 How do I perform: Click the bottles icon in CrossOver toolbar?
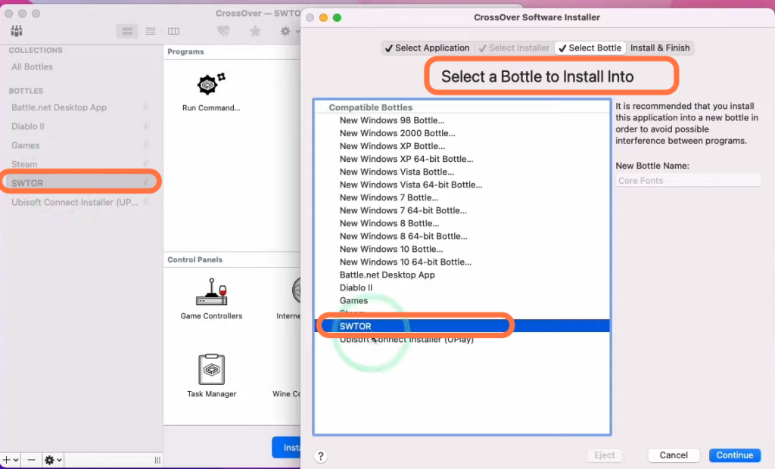click(17, 31)
